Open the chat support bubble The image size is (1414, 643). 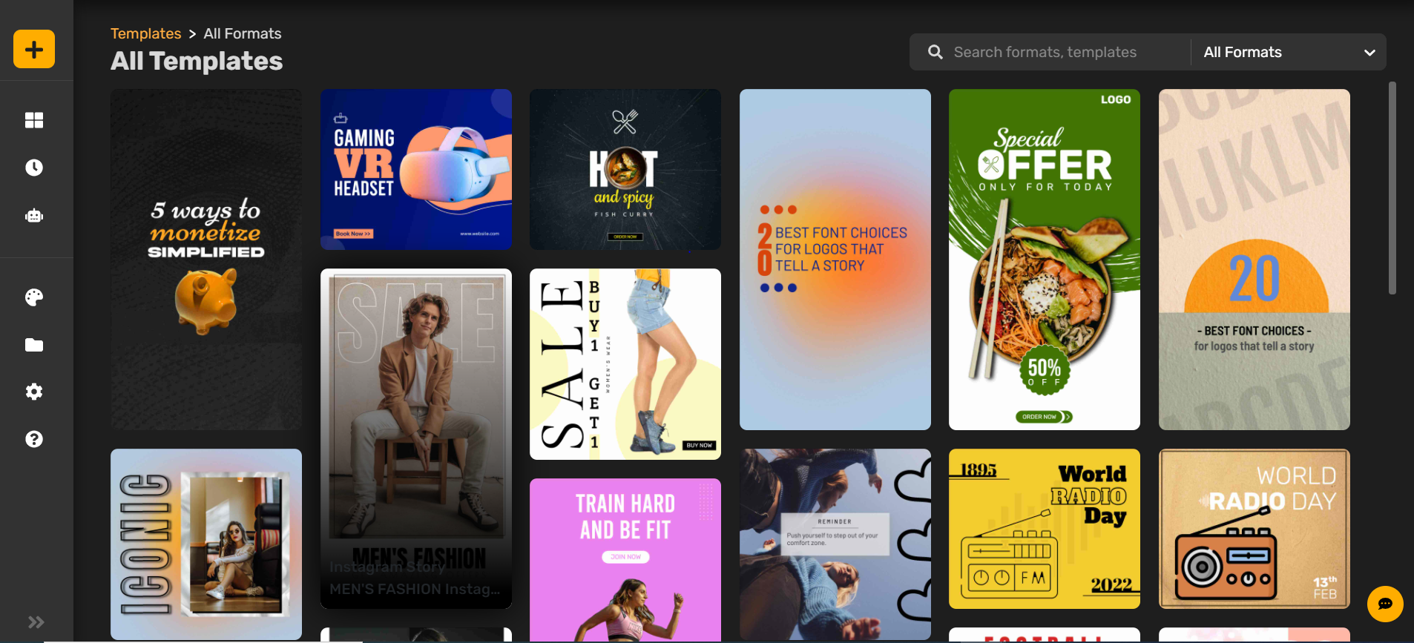[1385, 604]
